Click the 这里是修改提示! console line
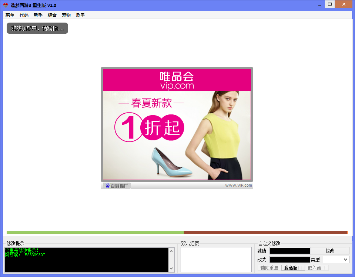The height and width of the screenshot is (277, 355). point(22,250)
